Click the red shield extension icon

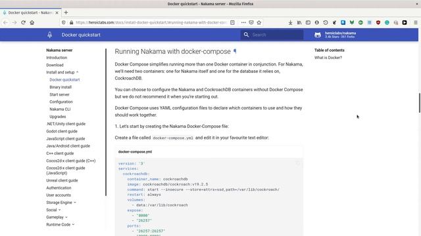378,23
